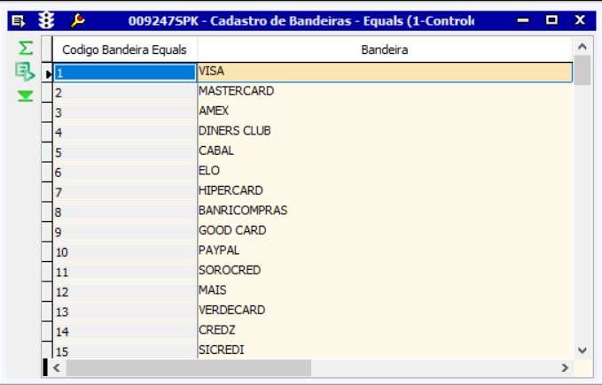Click the Codigo Bandeira Equals column header
The width and height of the screenshot is (602, 385).
(125, 50)
